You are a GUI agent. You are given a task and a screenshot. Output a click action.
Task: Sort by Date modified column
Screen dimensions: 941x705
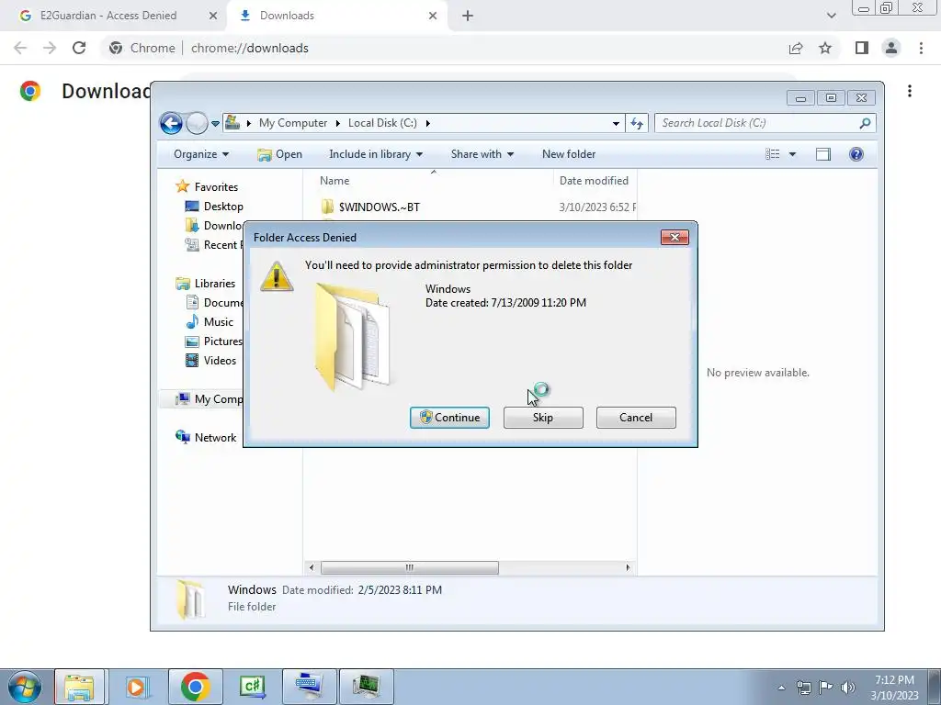[595, 181]
